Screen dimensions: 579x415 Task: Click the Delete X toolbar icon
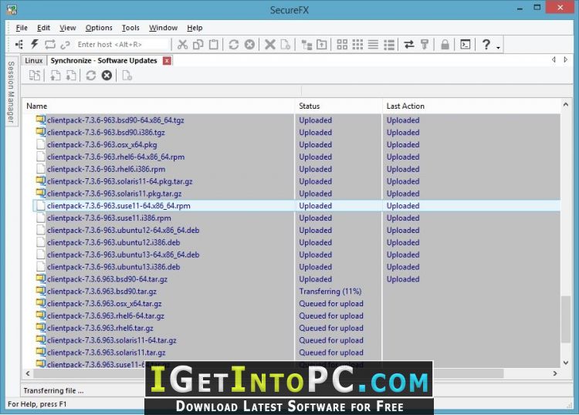click(270, 45)
